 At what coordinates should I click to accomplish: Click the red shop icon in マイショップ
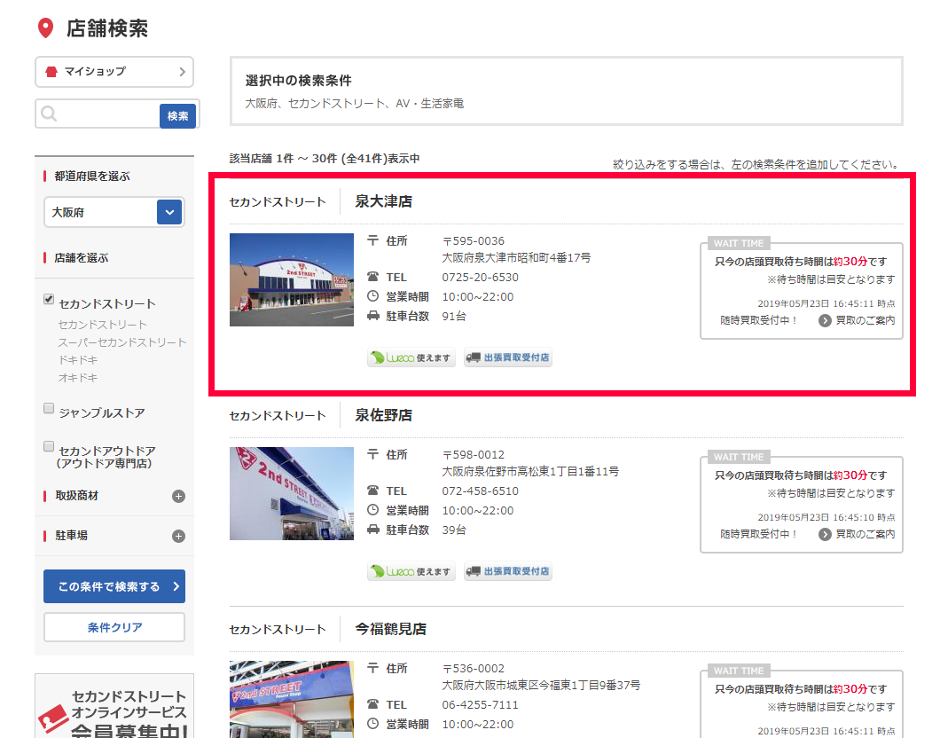pyautogui.click(x=51, y=72)
